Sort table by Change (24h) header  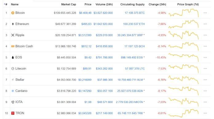(157, 4)
